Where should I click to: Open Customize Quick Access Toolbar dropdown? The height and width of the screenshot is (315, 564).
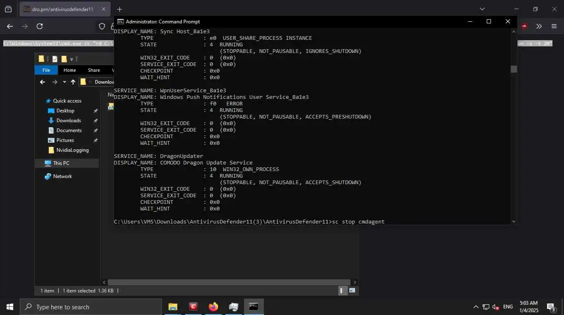(x=71, y=59)
